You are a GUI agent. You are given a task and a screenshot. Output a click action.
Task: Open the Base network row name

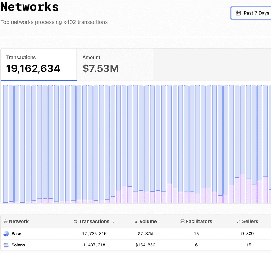17,234
